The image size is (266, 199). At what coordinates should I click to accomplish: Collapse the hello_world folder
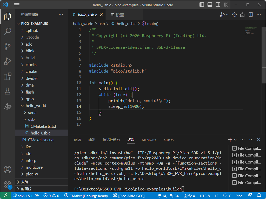[36, 105]
